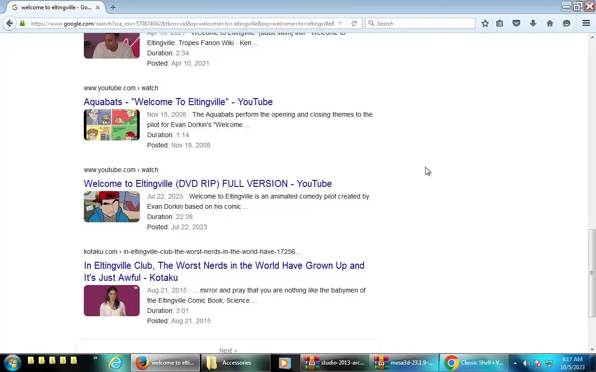Close the 'welcome to eltingville' tab
This screenshot has height=372, width=596.
98,7
